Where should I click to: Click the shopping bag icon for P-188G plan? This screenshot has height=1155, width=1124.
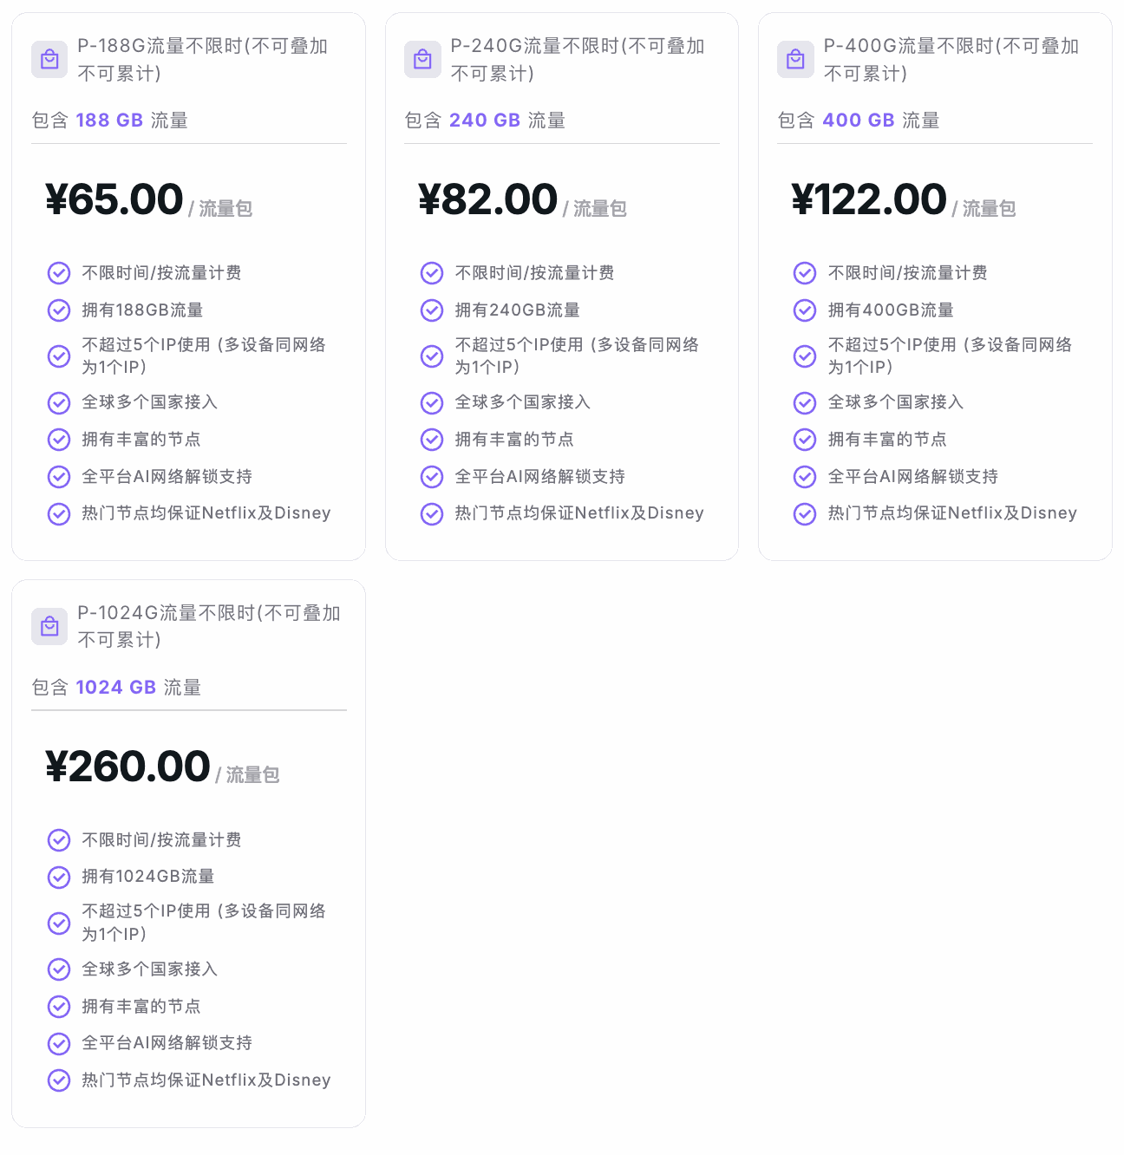[49, 60]
